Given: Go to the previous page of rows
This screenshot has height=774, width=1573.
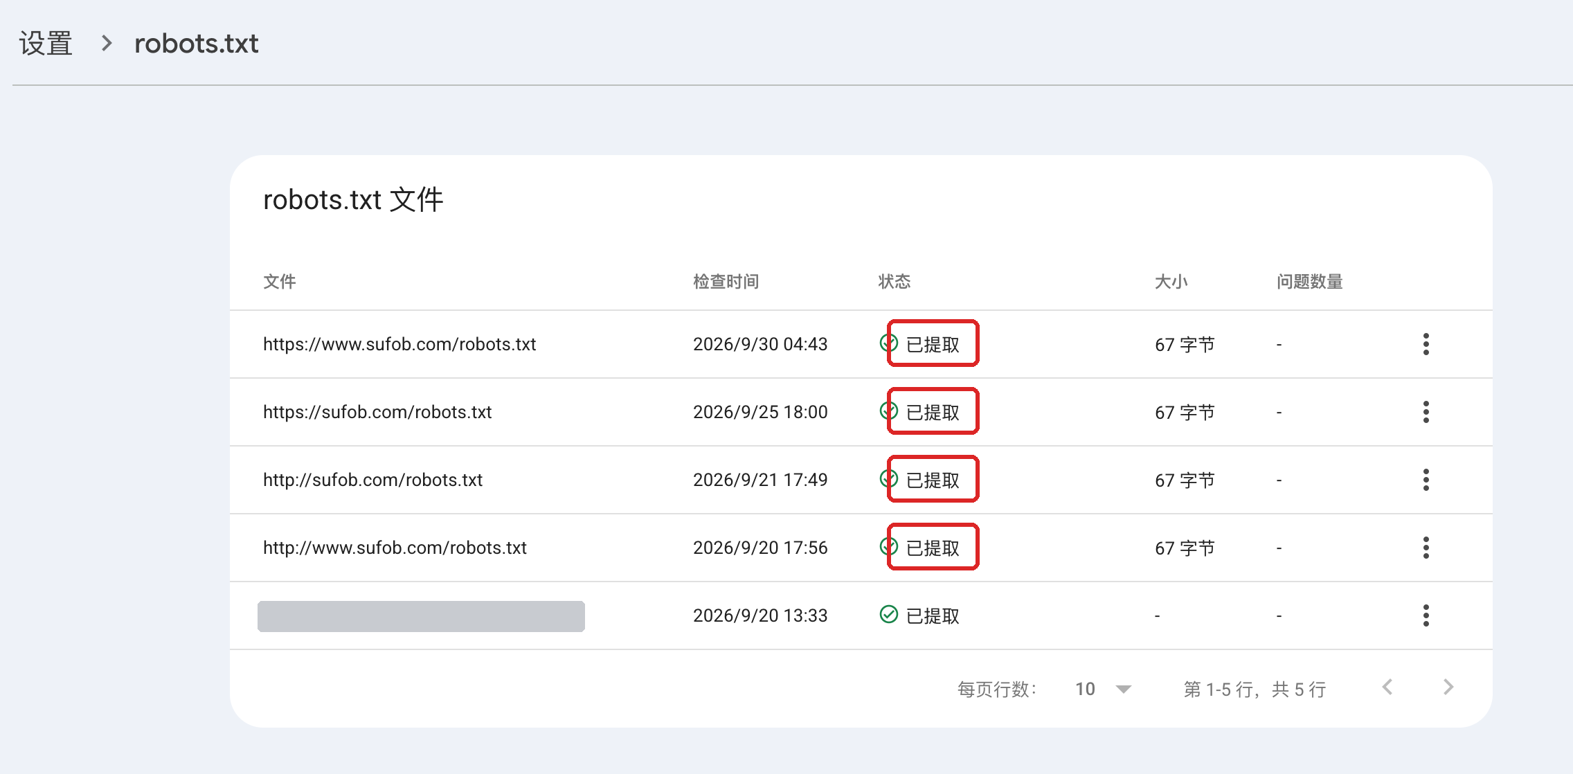Looking at the screenshot, I should click(x=1387, y=687).
